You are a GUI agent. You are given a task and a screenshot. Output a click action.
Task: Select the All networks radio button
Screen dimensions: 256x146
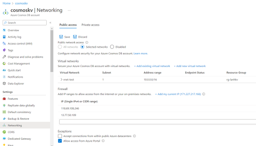click(x=60, y=47)
